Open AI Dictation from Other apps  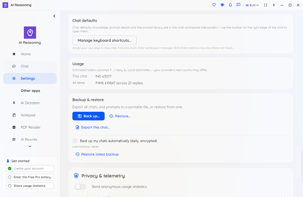[x=30, y=103]
